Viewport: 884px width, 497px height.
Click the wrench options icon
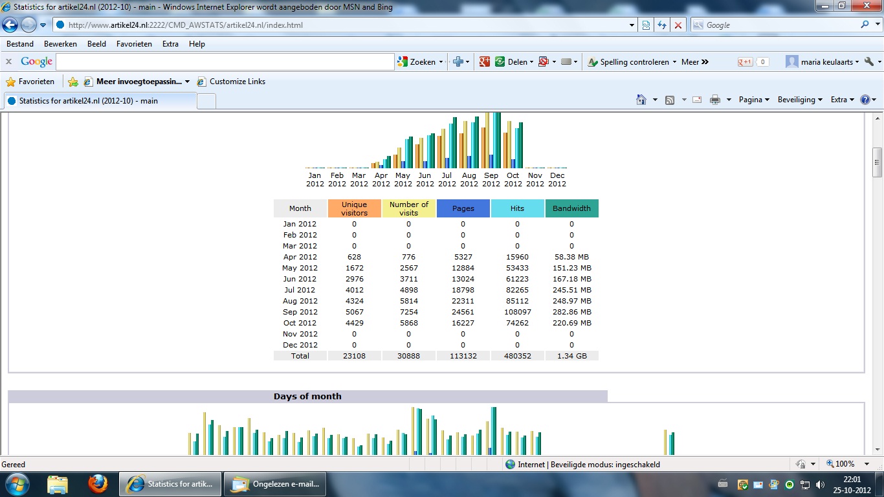tap(868, 62)
